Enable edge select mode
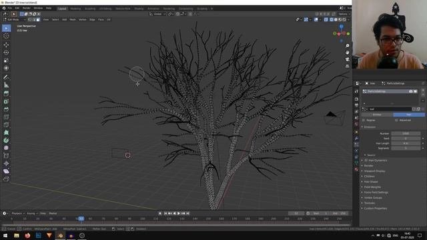The width and height of the screenshot is (427, 240). click(x=34, y=19)
